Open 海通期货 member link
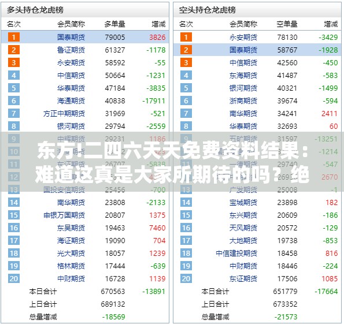 pos(71,100)
